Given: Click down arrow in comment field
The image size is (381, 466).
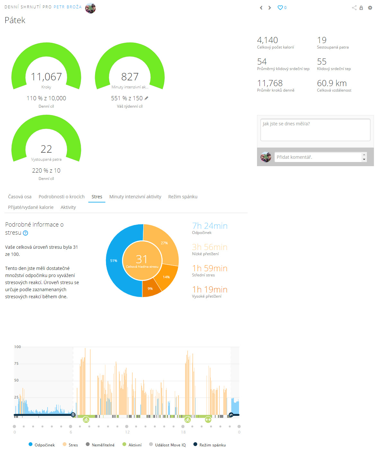Looking at the screenshot, I should pyautogui.click(x=364, y=159).
